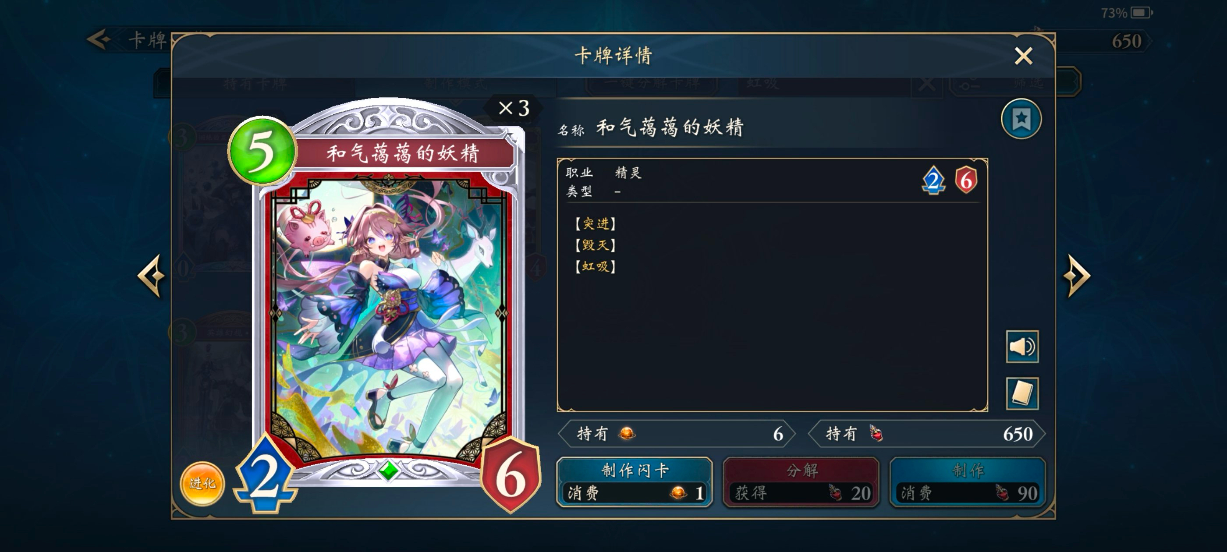The height and width of the screenshot is (552, 1227).
Task: Open the card flavor text page icon
Action: click(1022, 393)
